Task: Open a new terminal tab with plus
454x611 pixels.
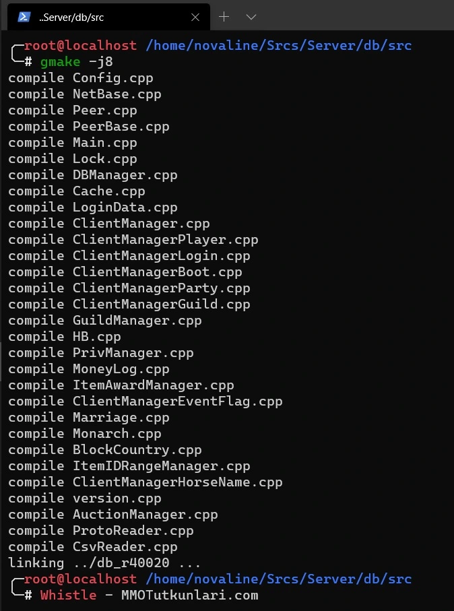Action: point(224,17)
